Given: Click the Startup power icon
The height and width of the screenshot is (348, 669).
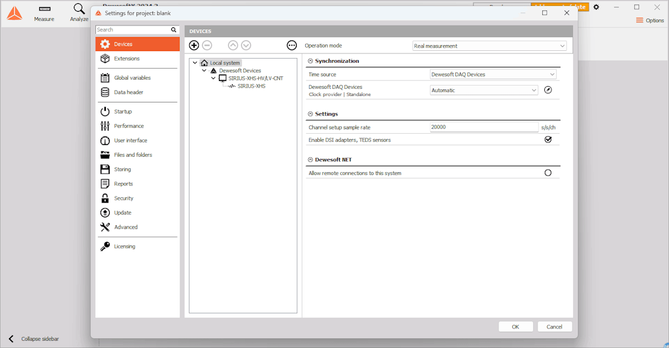Looking at the screenshot, I should [x=105, y=111].
